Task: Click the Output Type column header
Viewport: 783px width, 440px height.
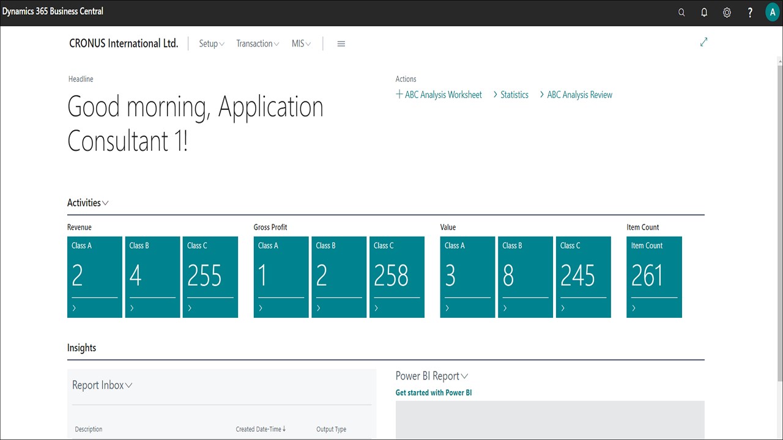Action: (x=331, y=429)
